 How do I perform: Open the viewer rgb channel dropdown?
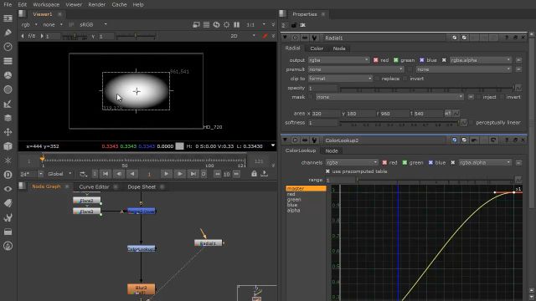point(29,24)
